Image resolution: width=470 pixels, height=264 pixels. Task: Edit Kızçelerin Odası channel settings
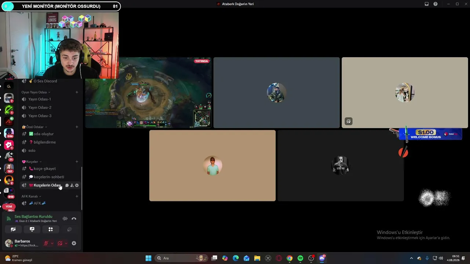point(77,186)
